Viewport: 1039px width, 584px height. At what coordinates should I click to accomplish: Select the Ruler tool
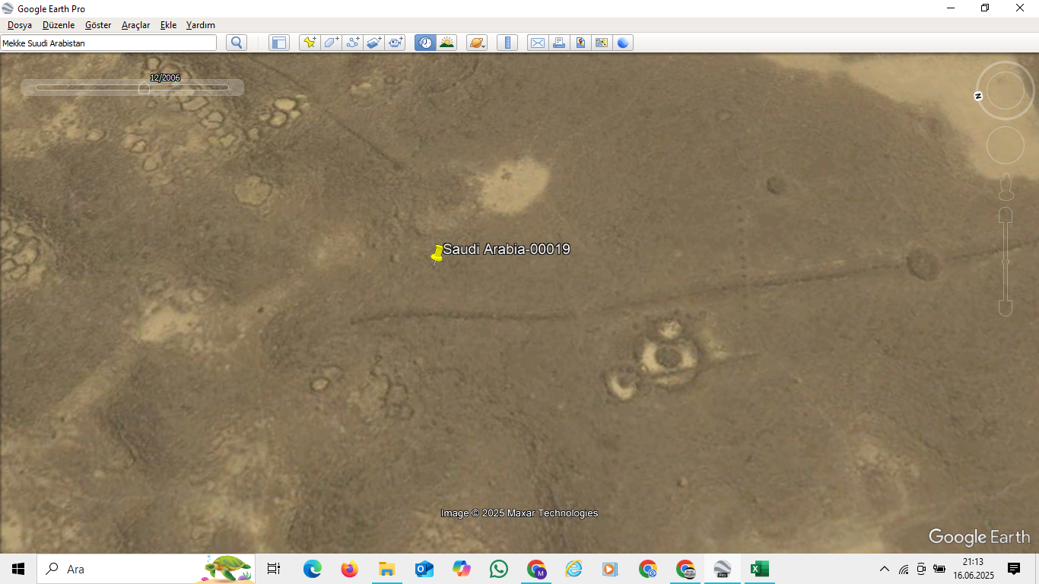click(507, 43)
